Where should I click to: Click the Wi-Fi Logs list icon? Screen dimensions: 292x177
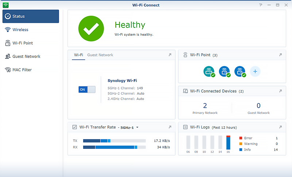coord(185,127)
